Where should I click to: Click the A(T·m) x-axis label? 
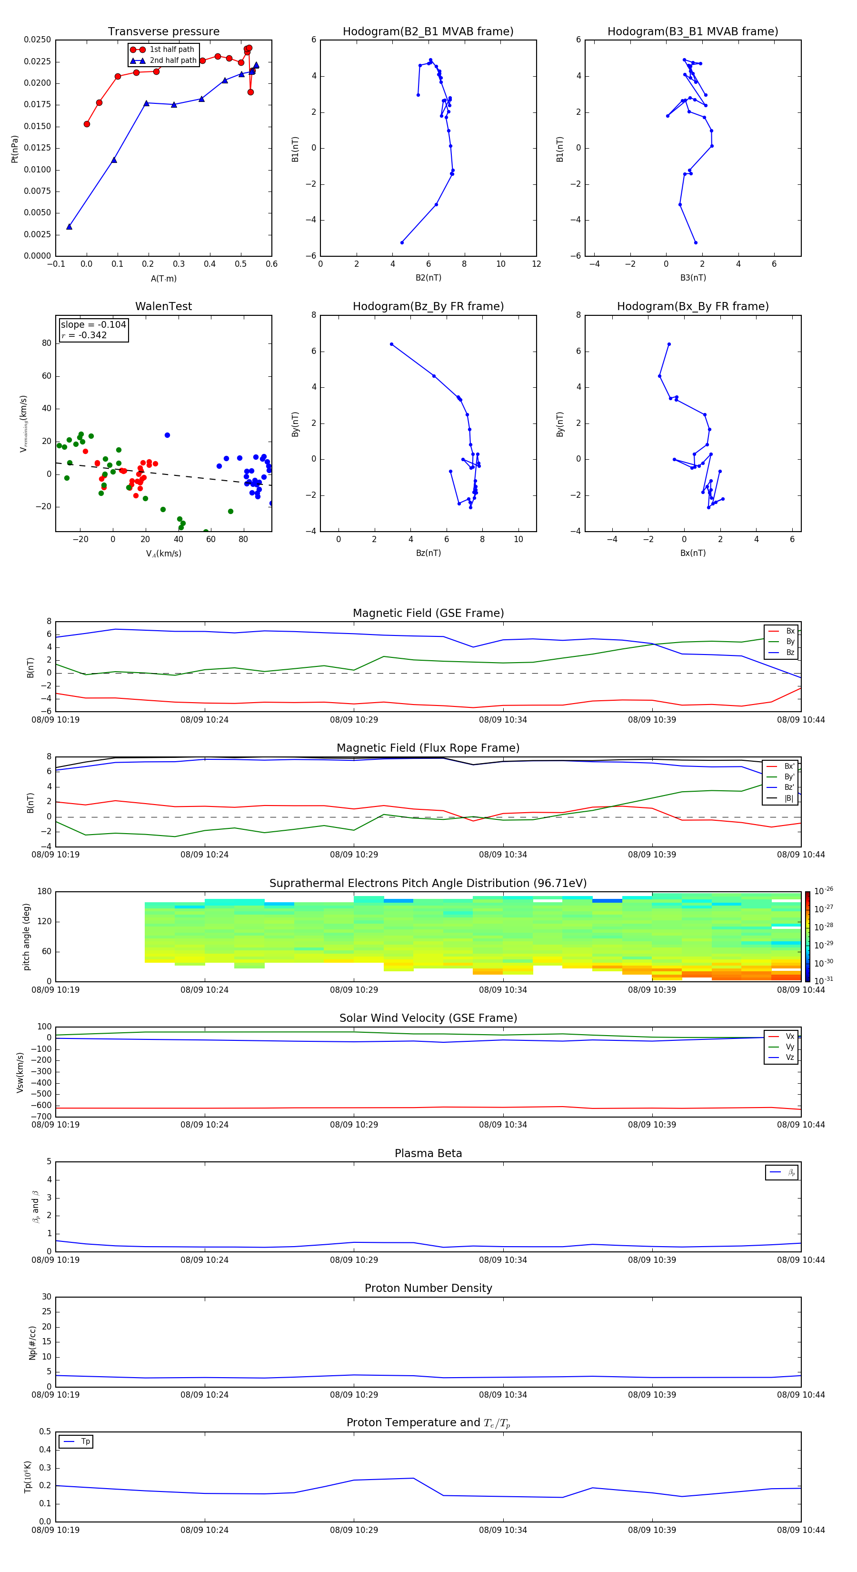click(x=163, y=278)
